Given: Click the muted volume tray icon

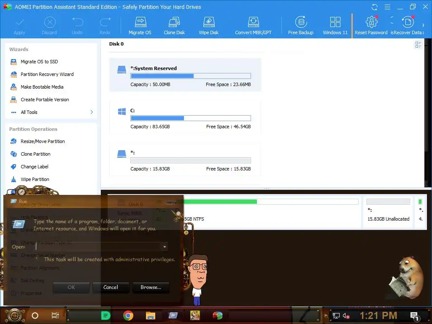Looking at the screenshot, I should [x=346, y=316].
